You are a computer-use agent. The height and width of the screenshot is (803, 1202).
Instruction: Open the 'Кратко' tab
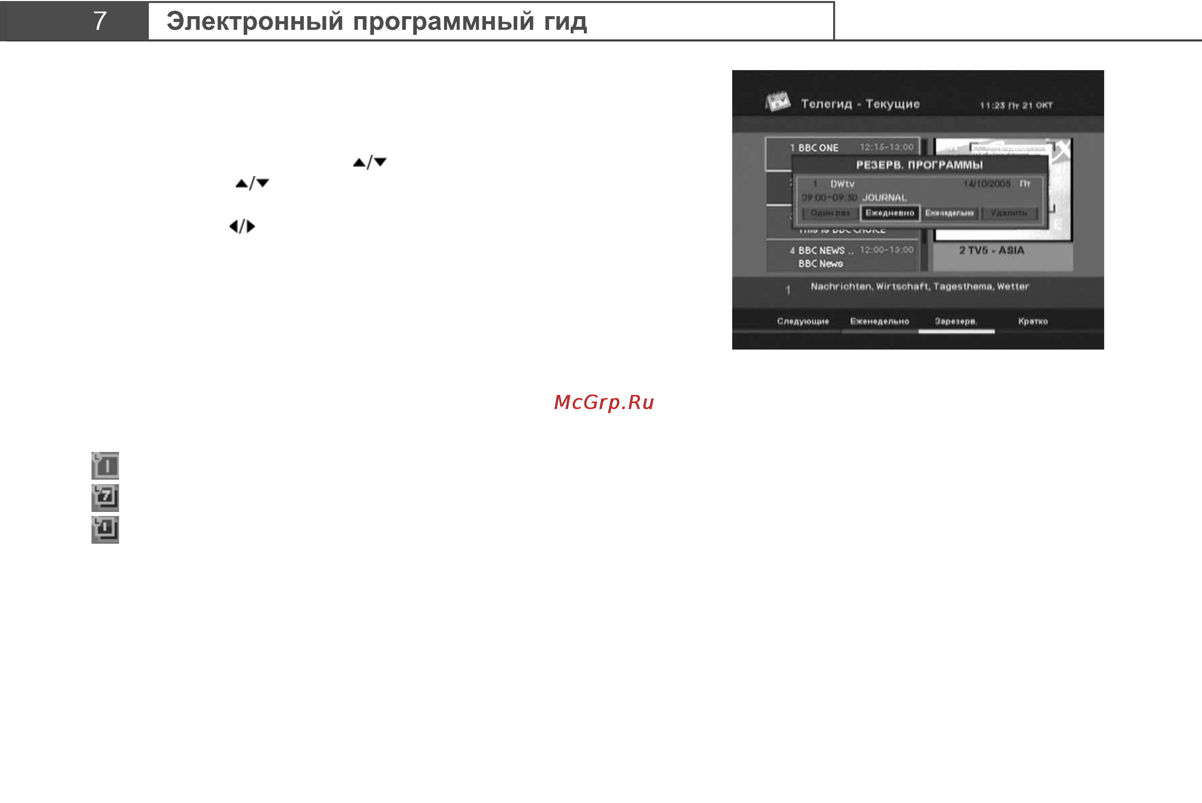click(x=1033, y=322)
